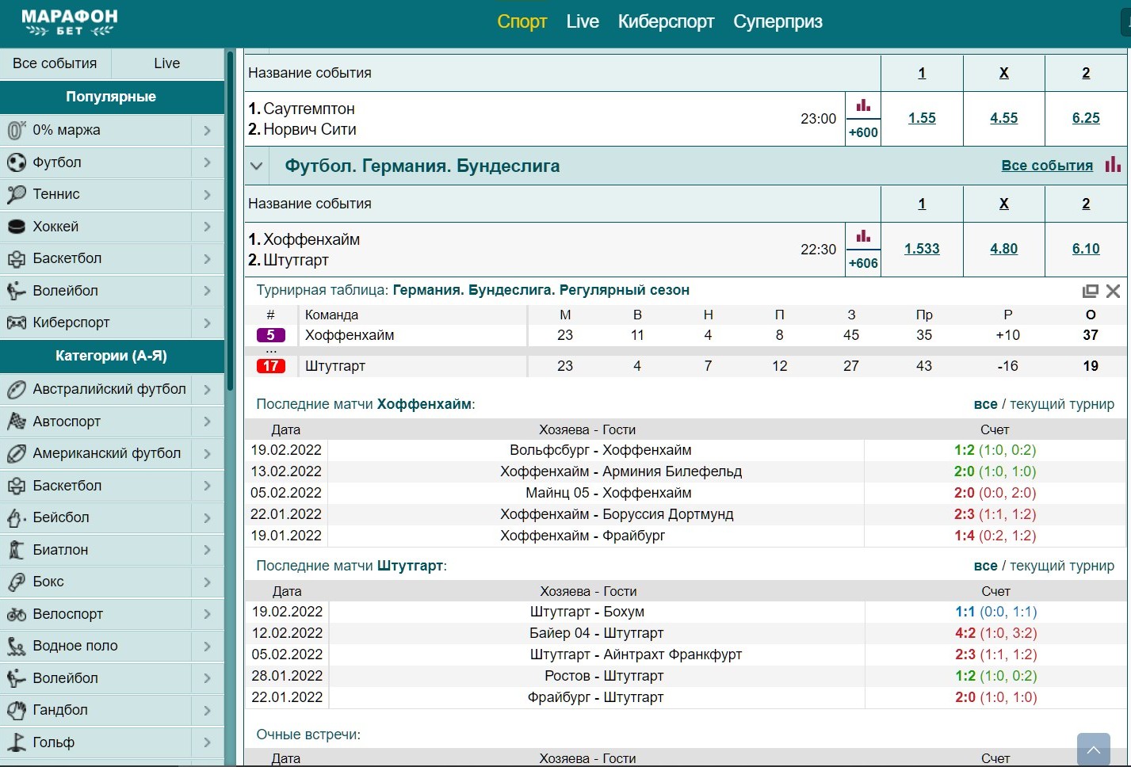Screen dimensions: 1131x767
Task: Open Bundesliga league statistics chart icon
Action: pyautogui.click(x=1114, y=165)
